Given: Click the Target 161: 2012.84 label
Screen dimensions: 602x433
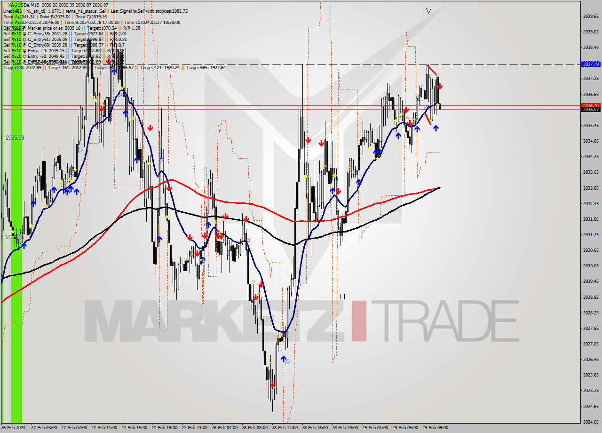Looking at the screenshot, I should (68, 67).
